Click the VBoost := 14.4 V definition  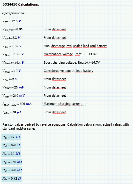click(x=13, y=63)
